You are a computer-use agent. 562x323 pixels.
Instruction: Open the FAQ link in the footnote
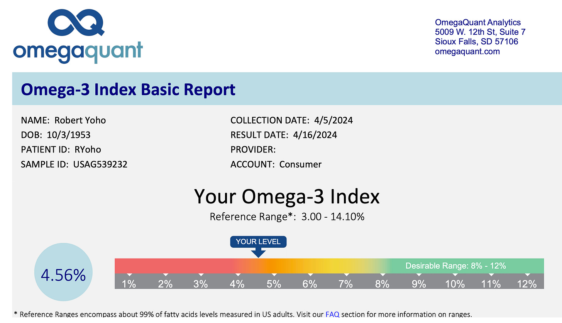(332, 314)
